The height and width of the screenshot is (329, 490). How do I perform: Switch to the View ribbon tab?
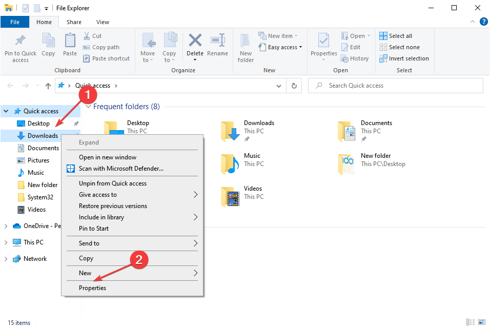click(103, 22)
